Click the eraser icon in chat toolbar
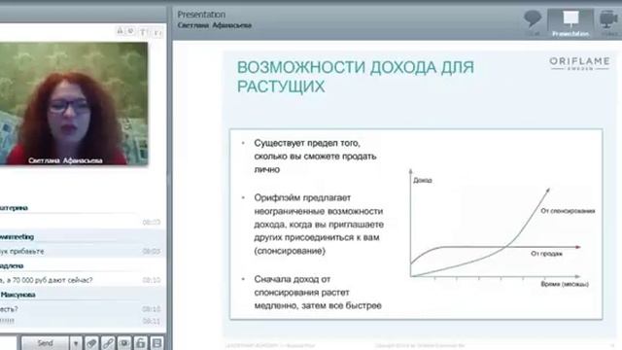Image resolution: width=622 pixels, height=350 pixels. coord(91,343)
